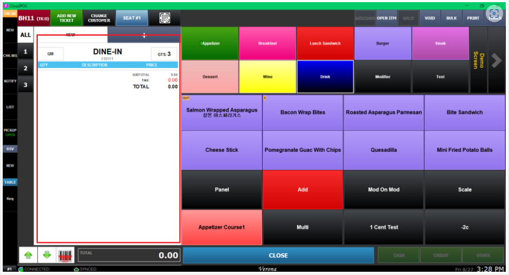Open the QR code scanner icon
The width and height of the screenshot is (509, 275).
pyautogui.click(x=165, y=18)
